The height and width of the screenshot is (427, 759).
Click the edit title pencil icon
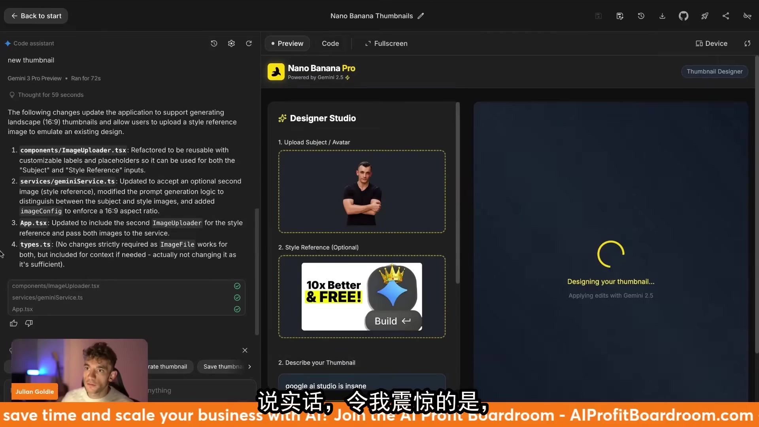click(421, 16)
